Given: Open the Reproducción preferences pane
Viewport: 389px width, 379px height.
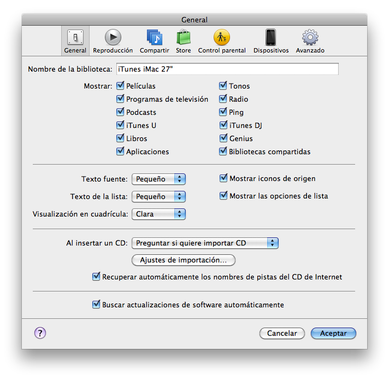Looking at the screenshot, I should coord(113,41).
